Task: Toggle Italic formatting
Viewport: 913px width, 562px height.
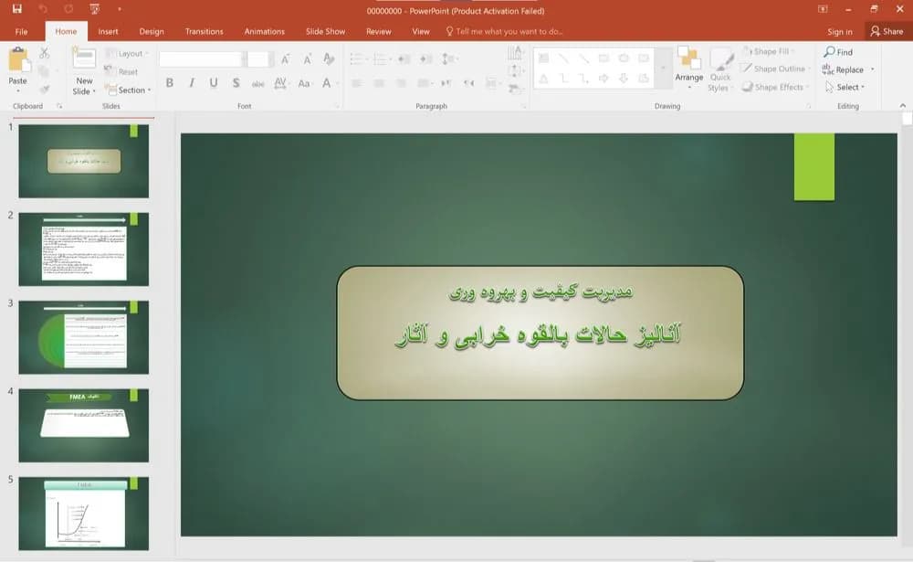Action: click(x=192, y=83)
